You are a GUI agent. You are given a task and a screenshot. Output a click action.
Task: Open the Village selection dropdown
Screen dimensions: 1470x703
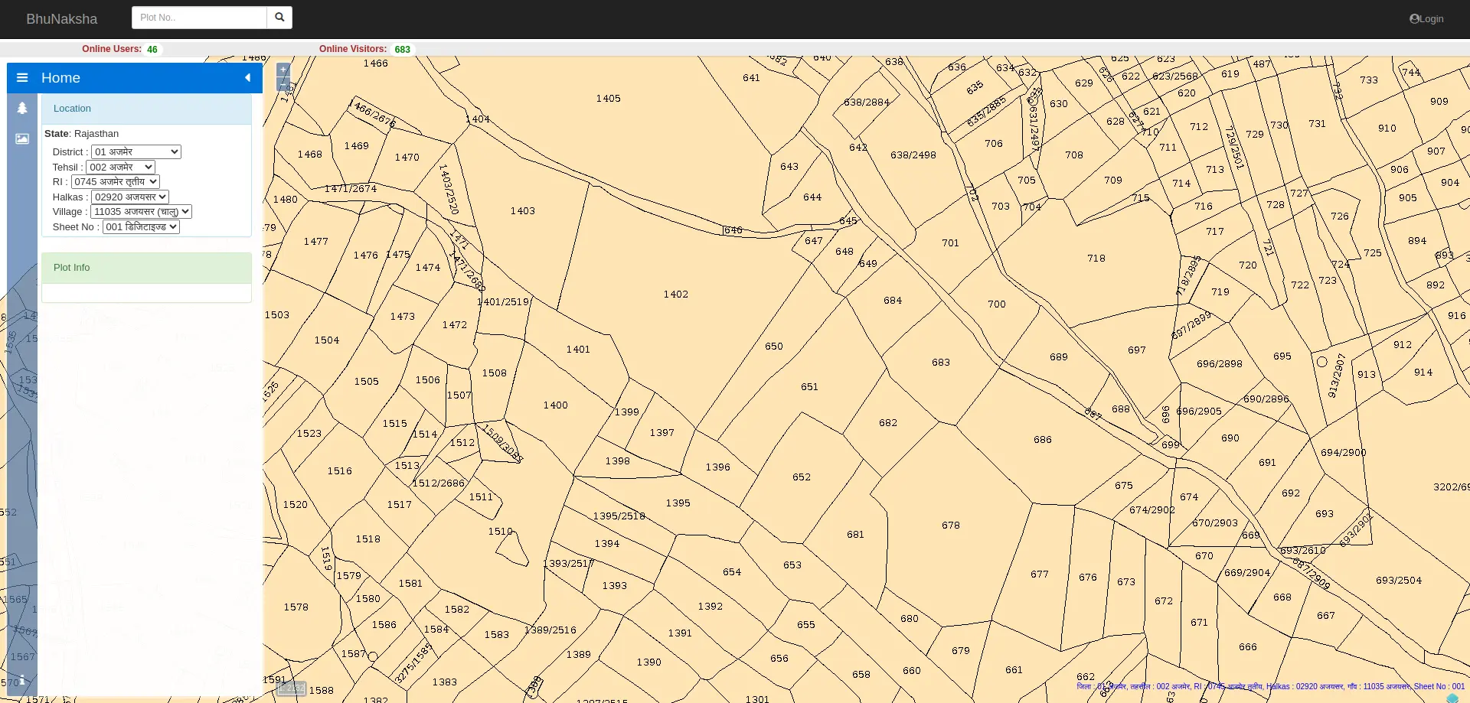point(141,211)
